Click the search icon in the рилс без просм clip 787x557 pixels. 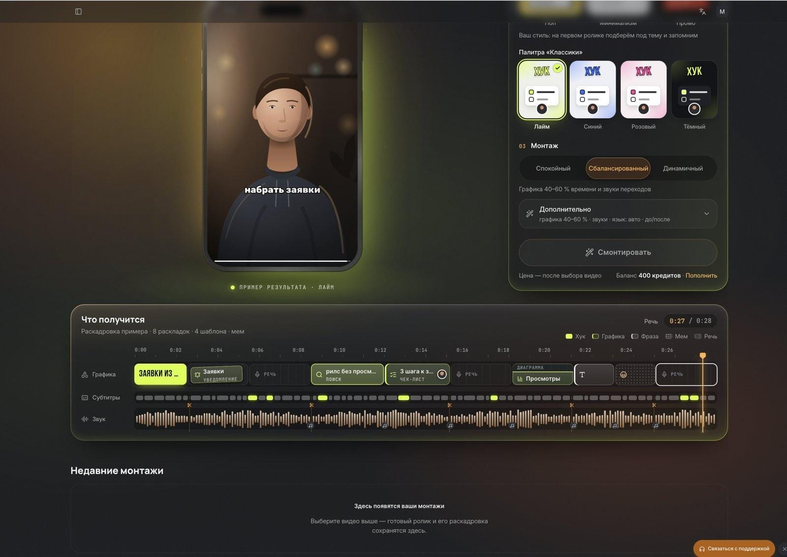[x=319, y=375]
